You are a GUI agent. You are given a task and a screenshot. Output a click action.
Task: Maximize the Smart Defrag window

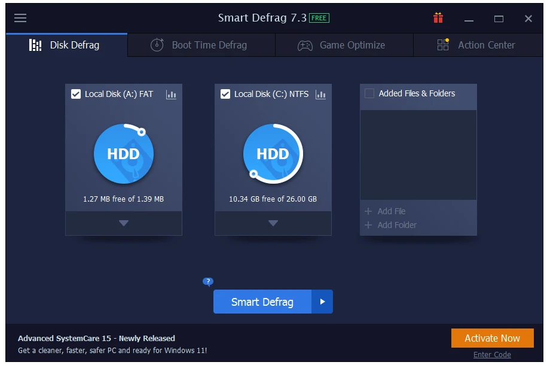[x=499, y=19]
